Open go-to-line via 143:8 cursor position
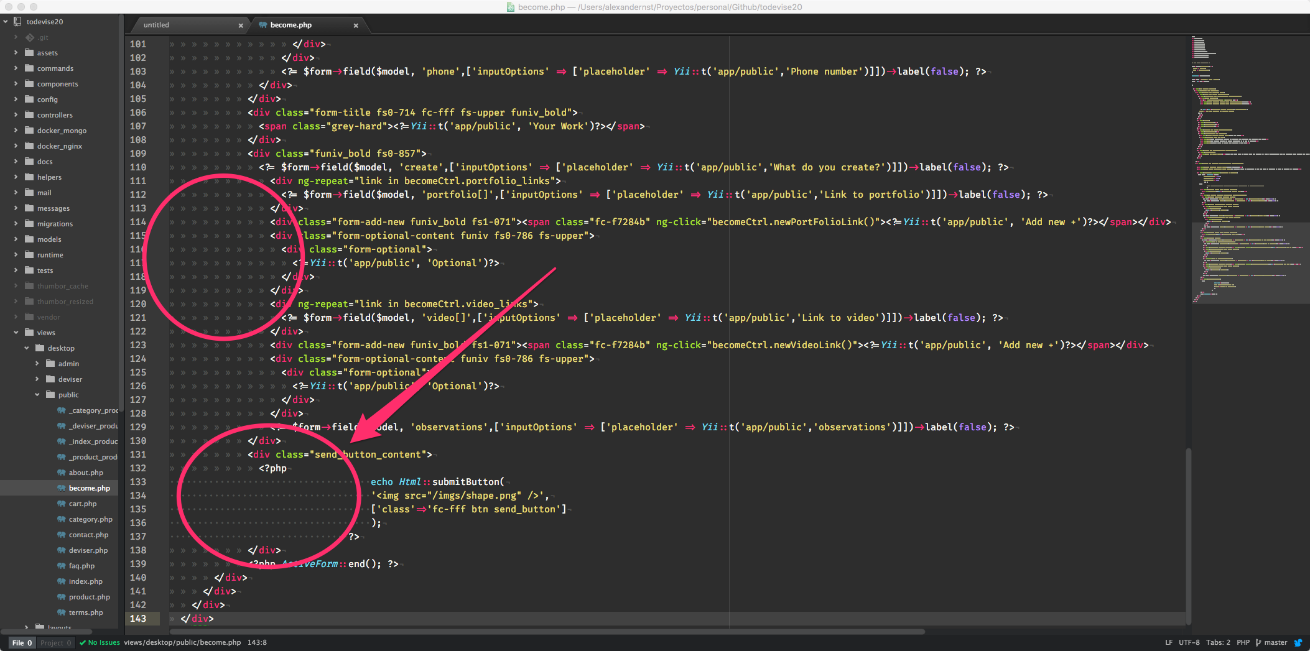This screenshot has height=651, width=1310. tap(257, 643)
